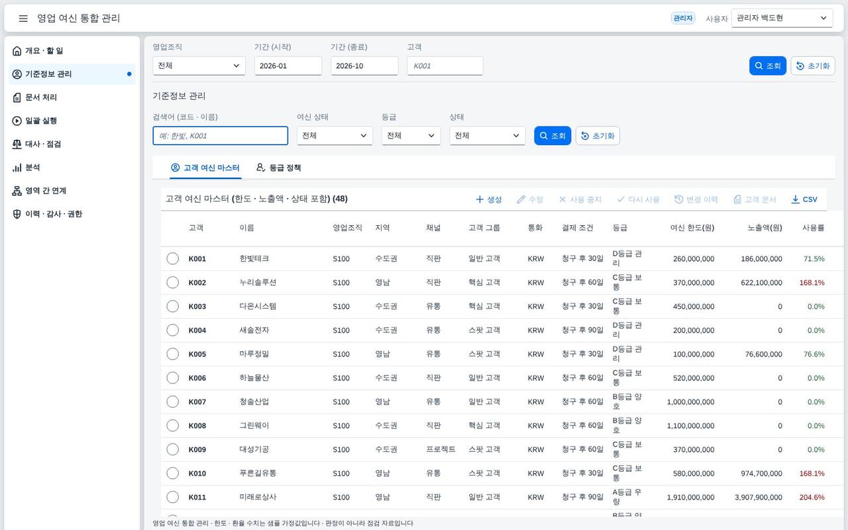Screen dimensions: 848x530
Task: Open 일괄 실행 sidebar item
Action: [73, 121]
